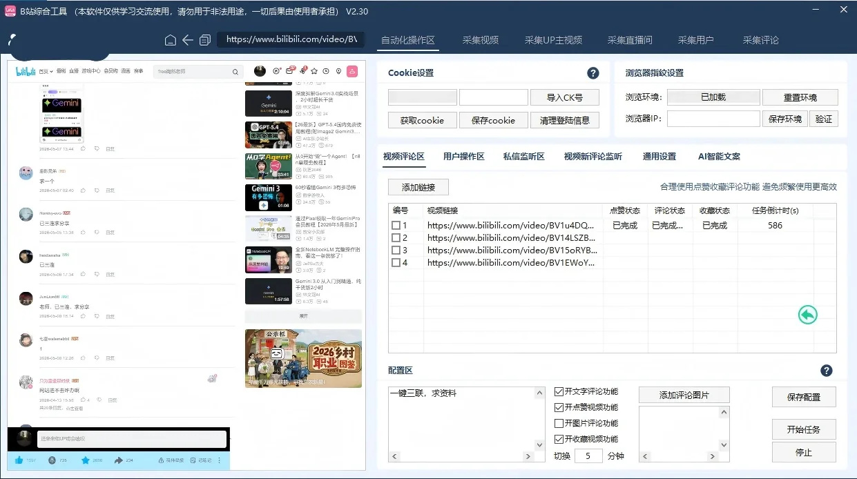Enable 开图片评论功能 checkbox
The height and width of the screenshot is (479, 857).
[x=559, y=423]
